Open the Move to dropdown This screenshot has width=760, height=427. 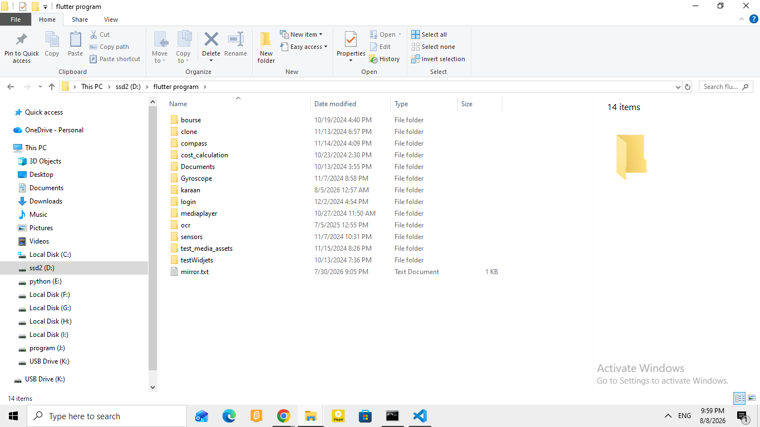[160, 47]
